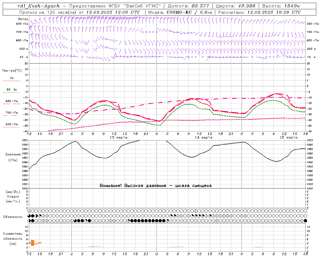The image size is (320, 256).
Task: Click the 850 гПа temperature legend entry
Action: (11, 101)
